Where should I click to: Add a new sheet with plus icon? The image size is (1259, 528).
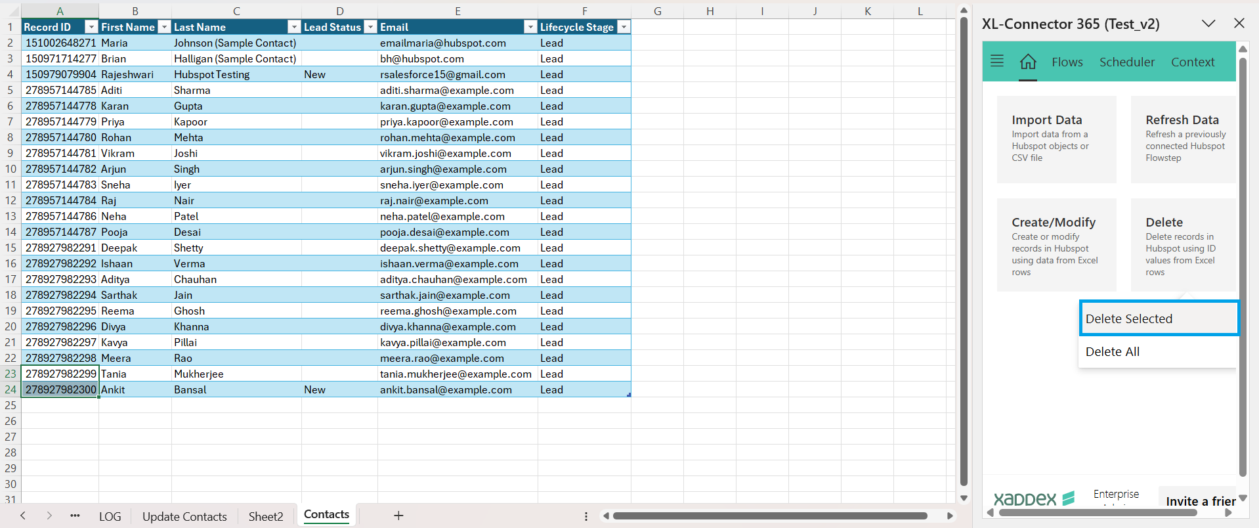[398, 516]
